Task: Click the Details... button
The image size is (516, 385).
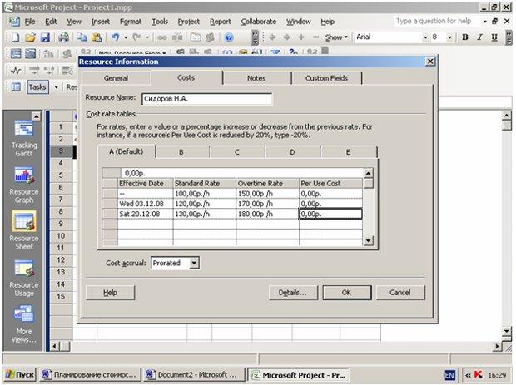Action: click(293, 293)
